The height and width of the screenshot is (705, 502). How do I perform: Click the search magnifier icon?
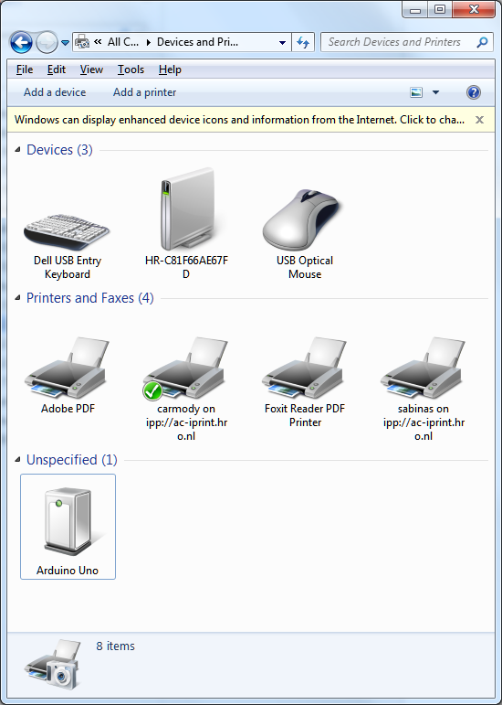coord(482,42)
